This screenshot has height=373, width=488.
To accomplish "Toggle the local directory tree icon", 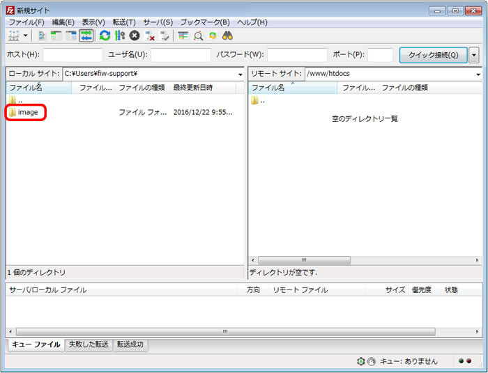I will pos(56,36).
